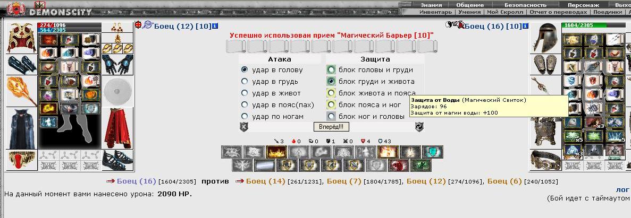Image resolution: width=631 pixels, height=218 pixels.
Task: Select the flaming fire wall skill icon
Action: (276, 152)
